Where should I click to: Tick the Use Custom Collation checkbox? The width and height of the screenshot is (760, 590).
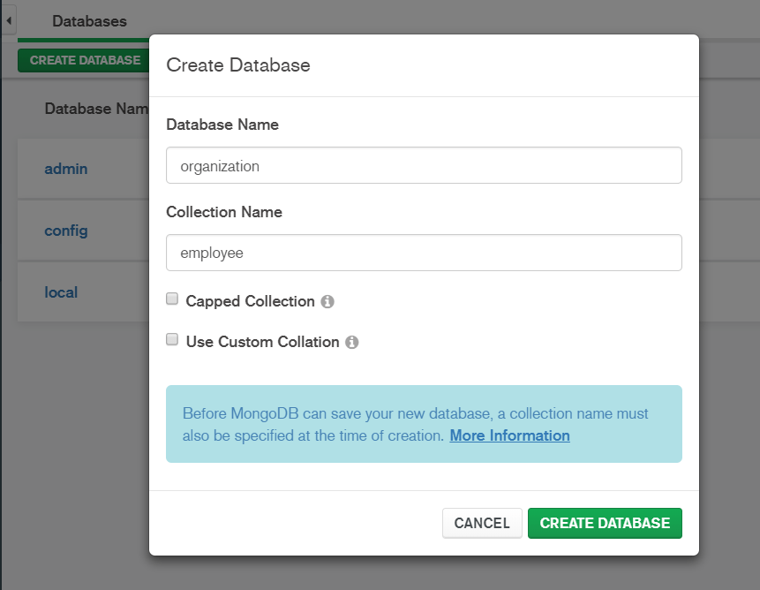pyautogui.click(x=173, y=340)
